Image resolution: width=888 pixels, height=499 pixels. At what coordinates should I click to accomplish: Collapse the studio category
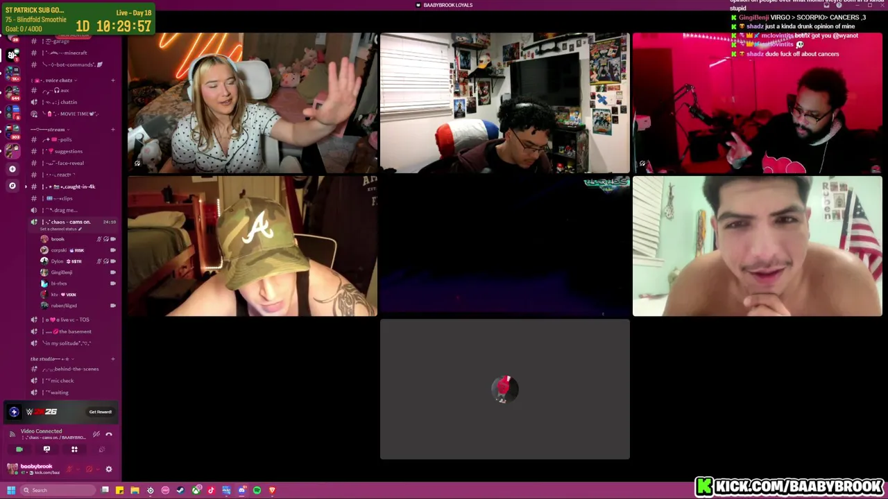click(51, 359)
